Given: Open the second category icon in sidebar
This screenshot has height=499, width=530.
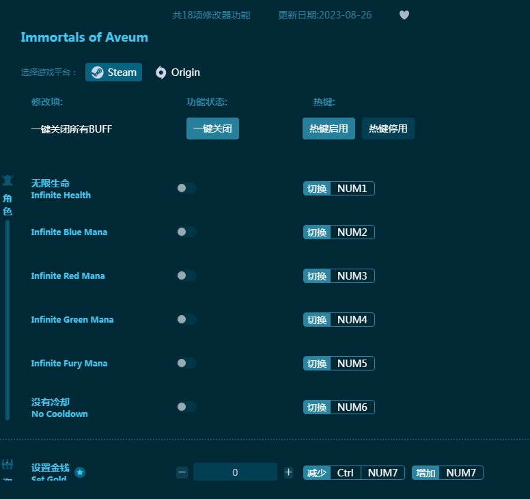Looking at the screenshot, I should click(x=8, y=466).
